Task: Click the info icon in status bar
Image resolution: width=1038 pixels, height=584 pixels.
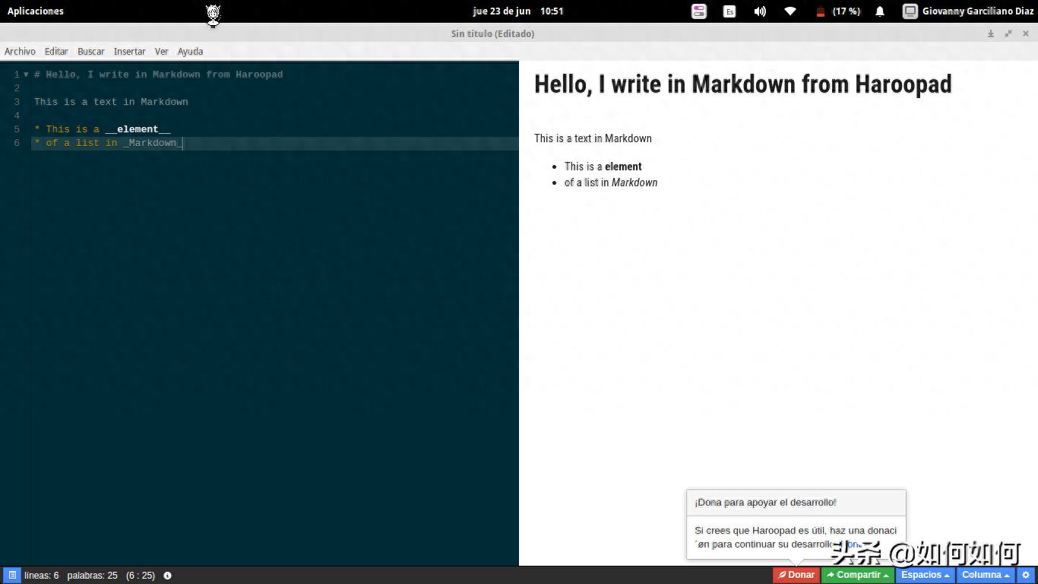Action: pyautogui.click(x=167, y=576)
